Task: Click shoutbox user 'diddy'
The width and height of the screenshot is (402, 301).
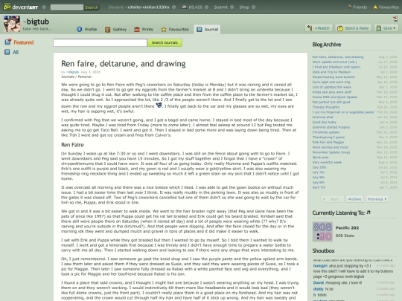Action: (318, 289)
